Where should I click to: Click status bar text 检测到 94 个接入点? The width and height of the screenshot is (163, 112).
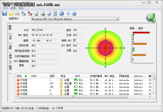[13, 108]
